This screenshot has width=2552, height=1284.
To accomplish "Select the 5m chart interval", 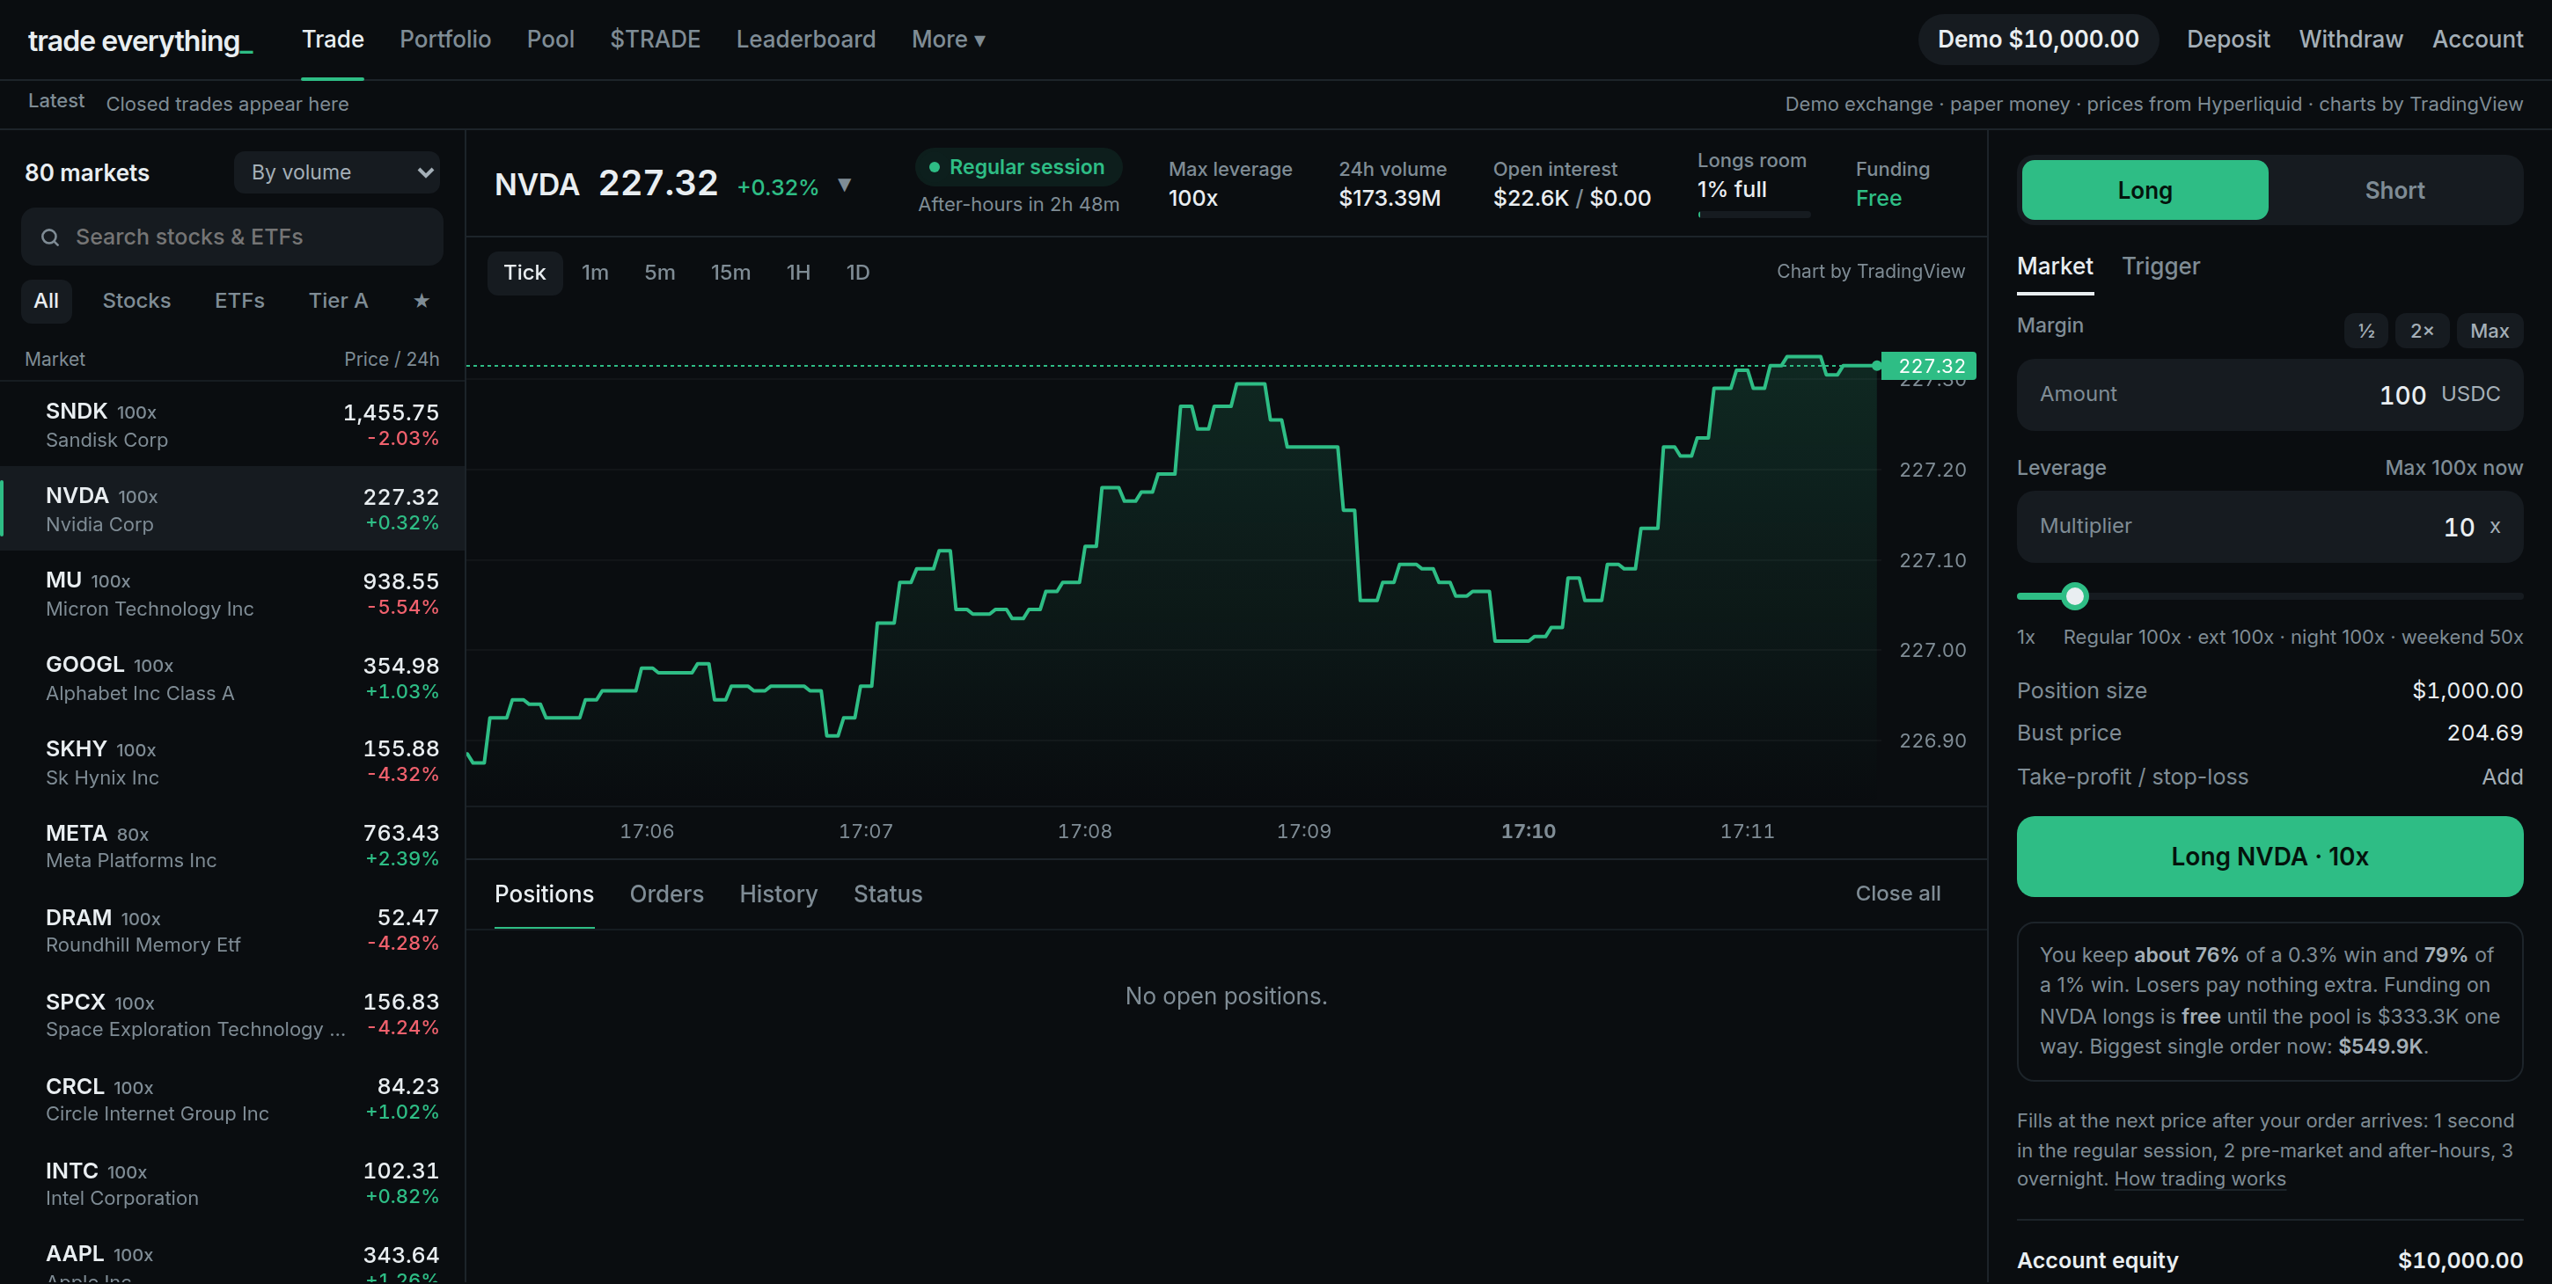I will coord(659,273).
